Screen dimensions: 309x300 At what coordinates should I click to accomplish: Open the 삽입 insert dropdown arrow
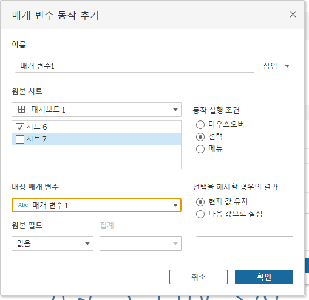pyautogui.click(x=287, y=66)
